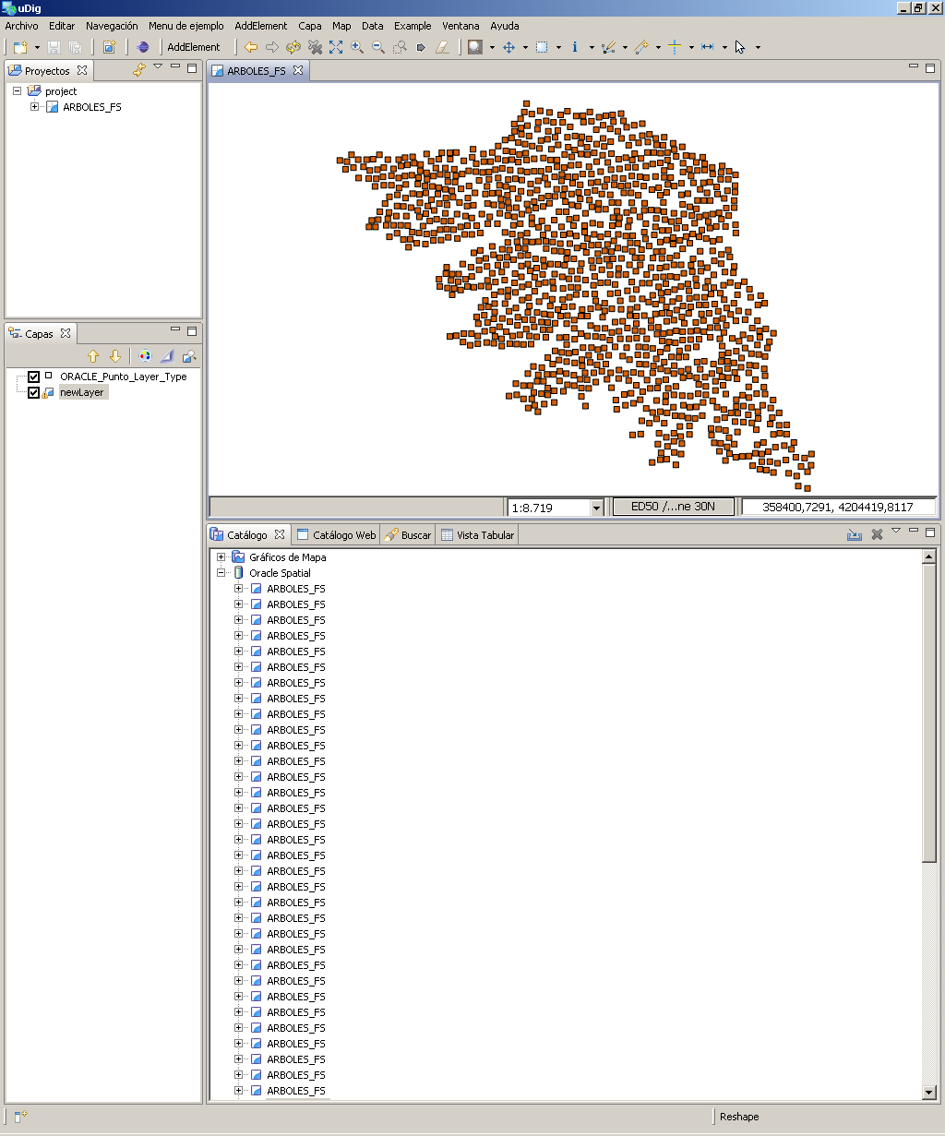
Task: Open the map scale dropdown
Action: 596,508
